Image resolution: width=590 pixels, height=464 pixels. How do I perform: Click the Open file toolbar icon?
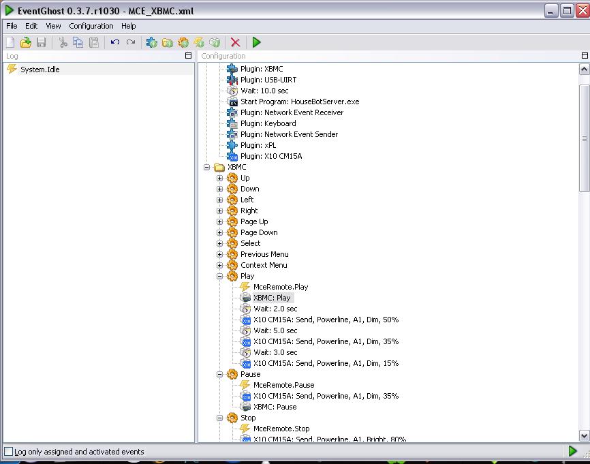click(26, 42)
